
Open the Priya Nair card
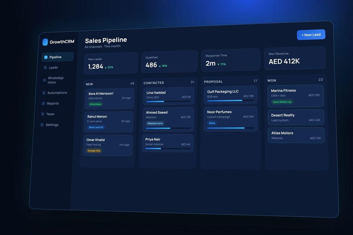click(x=168, y=143)
